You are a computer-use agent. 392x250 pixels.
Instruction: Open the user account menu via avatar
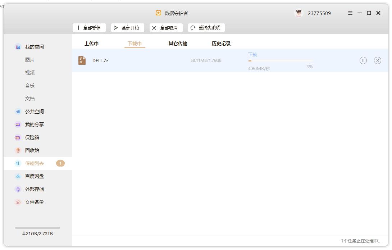tap(298, 12)
